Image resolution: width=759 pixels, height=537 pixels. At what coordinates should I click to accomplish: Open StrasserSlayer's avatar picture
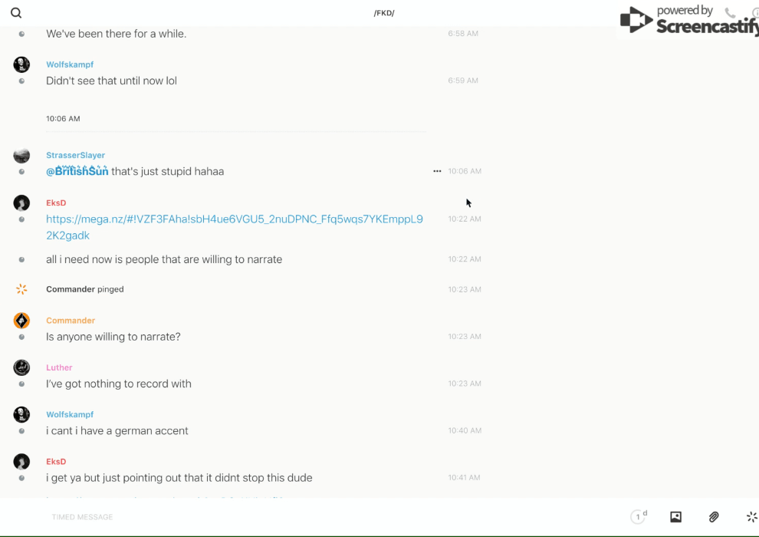[x=21, y=156]
